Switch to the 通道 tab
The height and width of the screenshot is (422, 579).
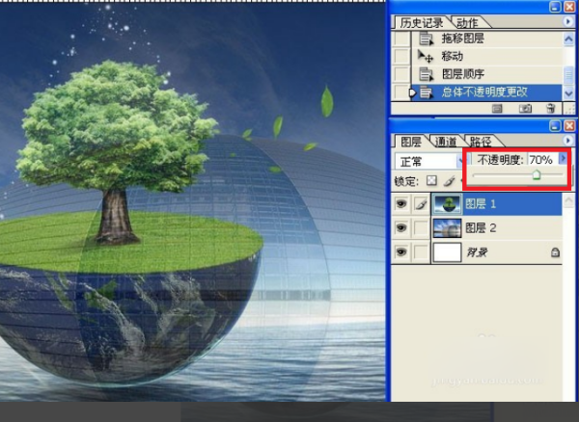click(445, 142)
